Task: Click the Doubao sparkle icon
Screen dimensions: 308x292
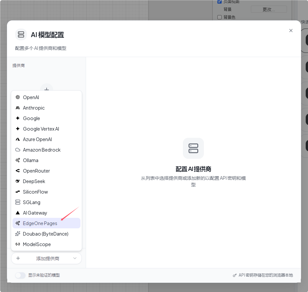Action: (18, 234)
